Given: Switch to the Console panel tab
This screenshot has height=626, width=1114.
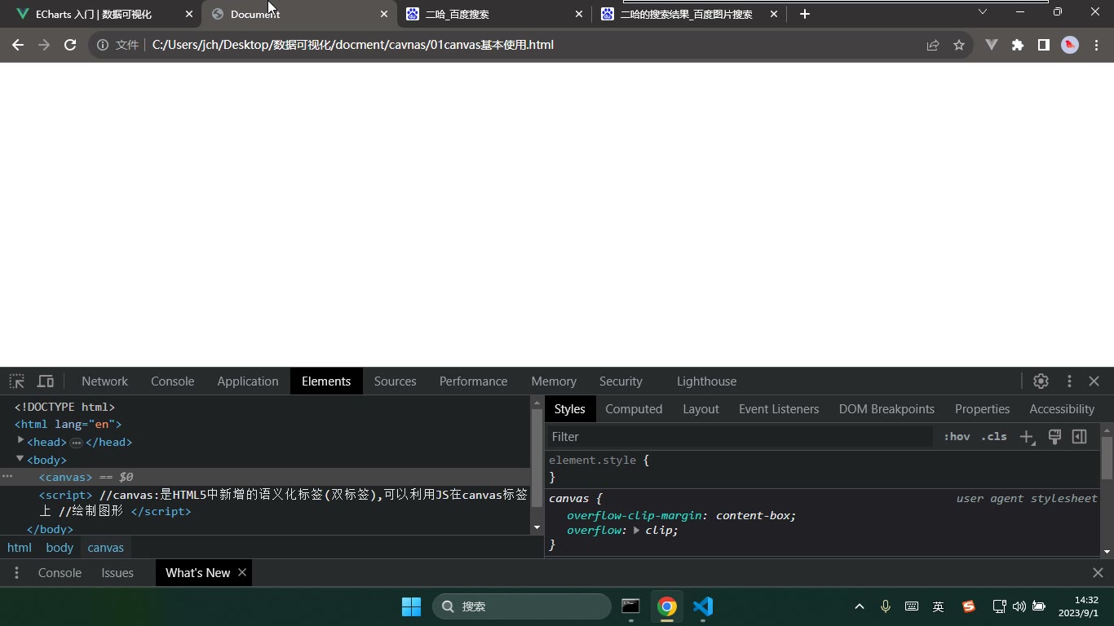Looking at the screenshot, I should 172,381.
